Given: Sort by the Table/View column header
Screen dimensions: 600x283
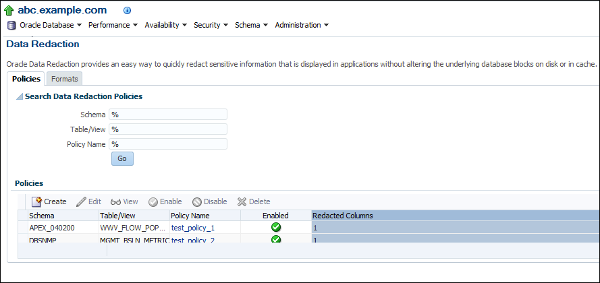Looking at the screenshot, I should point(134,216).
